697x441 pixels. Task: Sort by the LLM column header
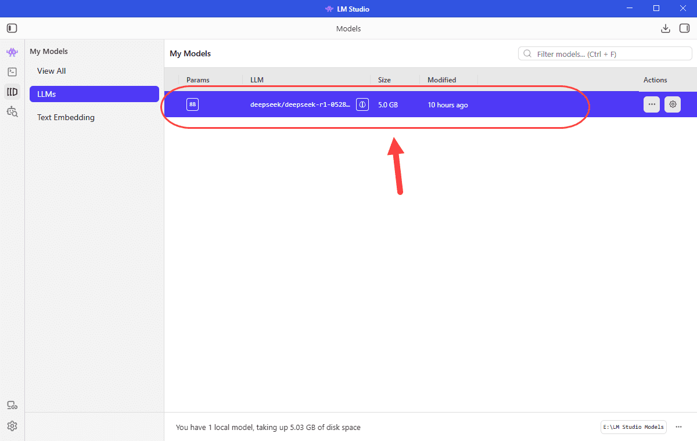tap(257, 80)
